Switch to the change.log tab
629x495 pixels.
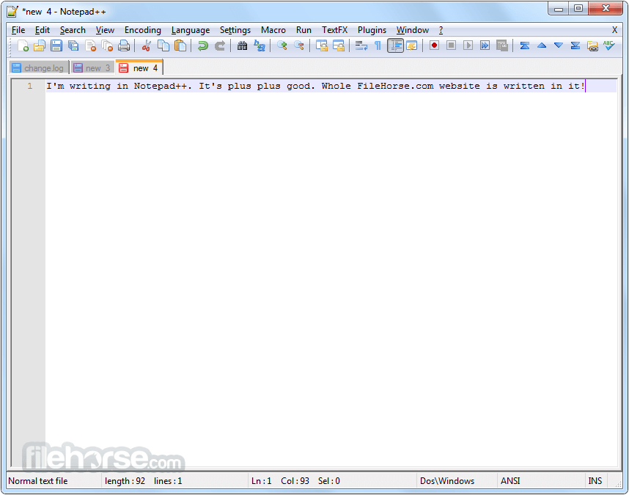click(x=40, y=67)
